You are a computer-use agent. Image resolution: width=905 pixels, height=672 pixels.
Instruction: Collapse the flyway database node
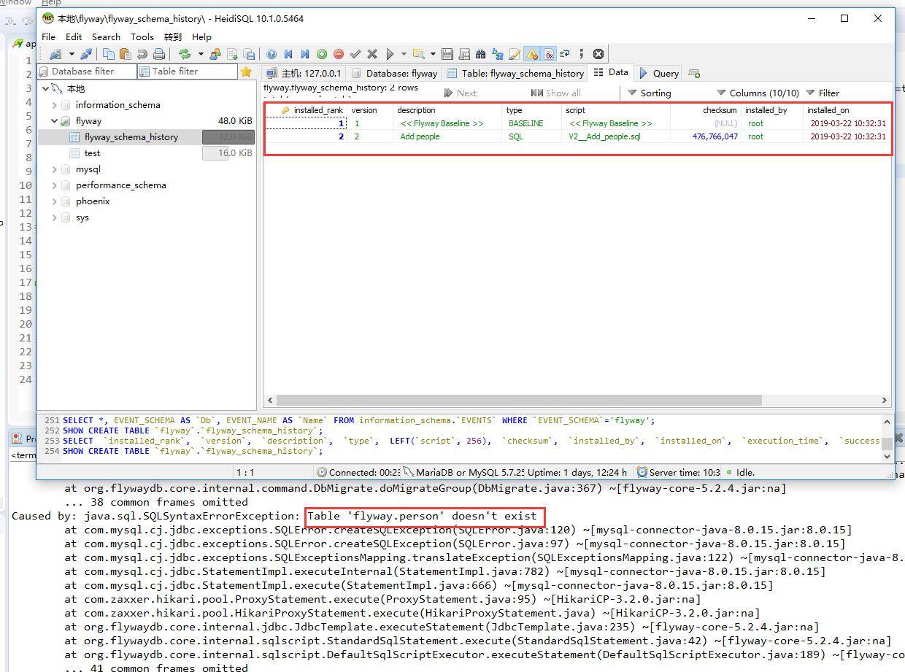[x=54, y=120]
